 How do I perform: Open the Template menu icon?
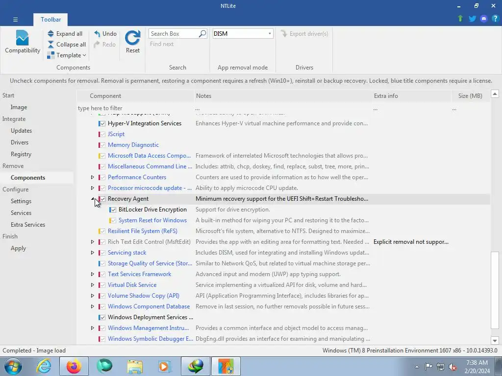point(50,55)
